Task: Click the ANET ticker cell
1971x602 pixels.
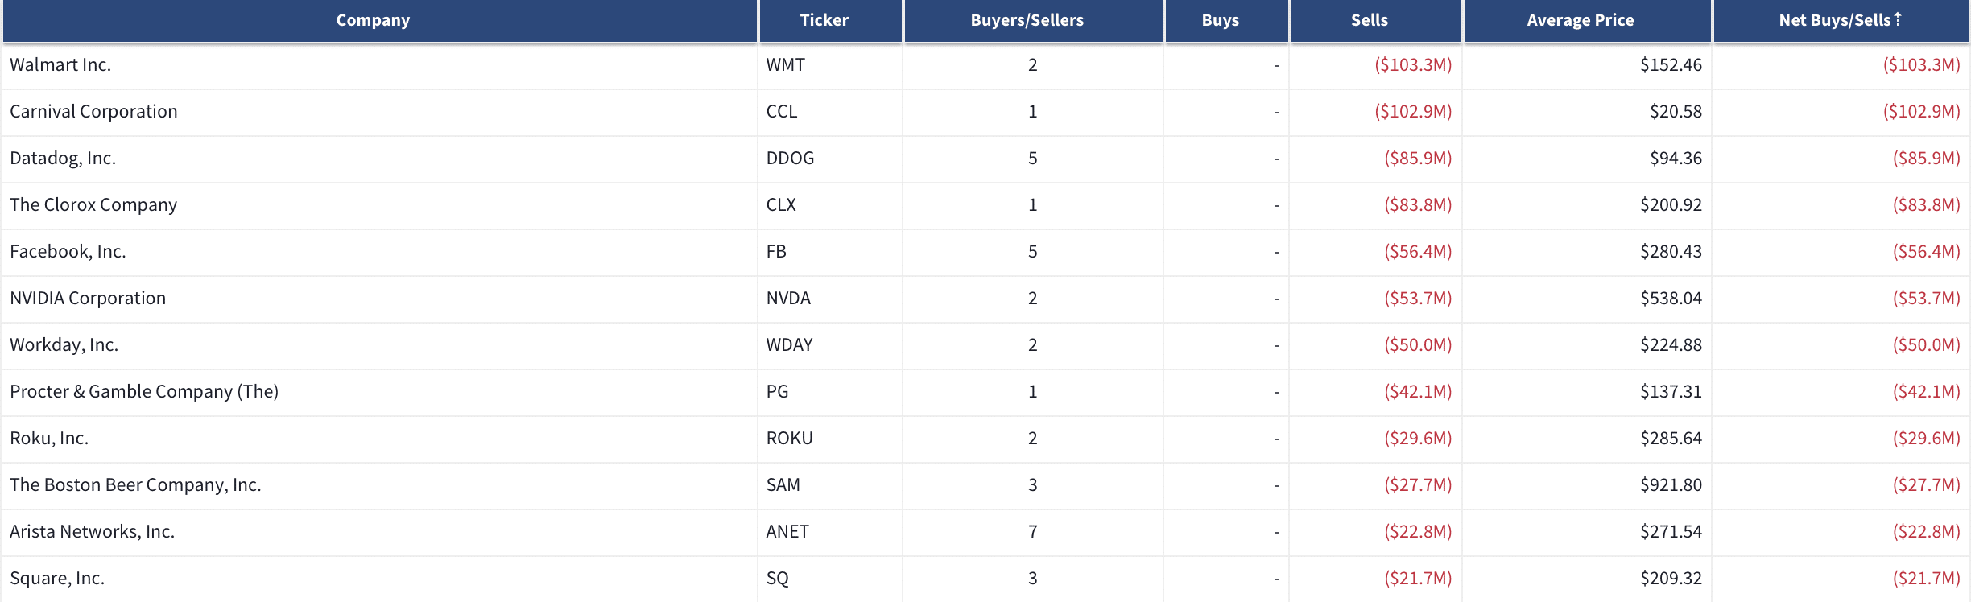Action: coord(830,531)
